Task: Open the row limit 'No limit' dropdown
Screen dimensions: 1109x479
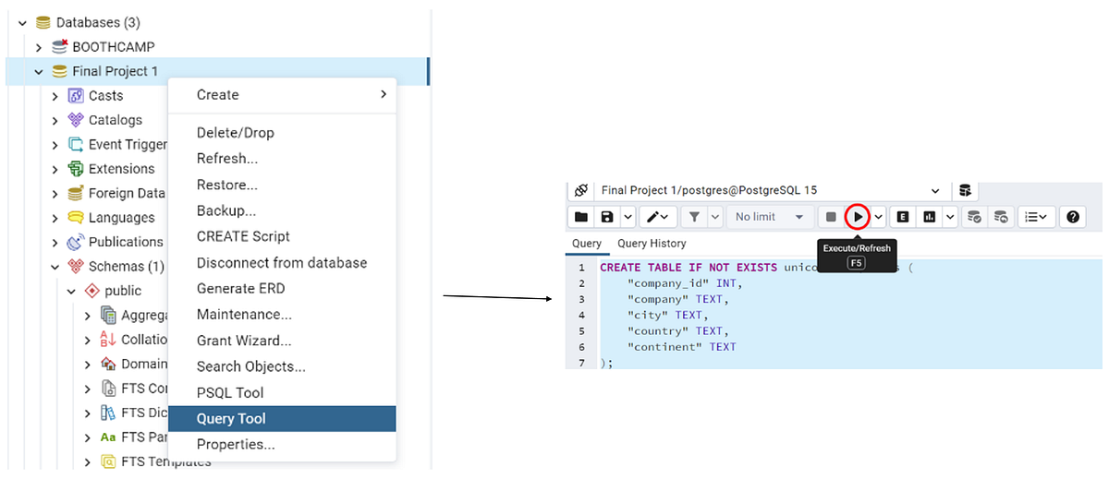Action: pos(769,217)
